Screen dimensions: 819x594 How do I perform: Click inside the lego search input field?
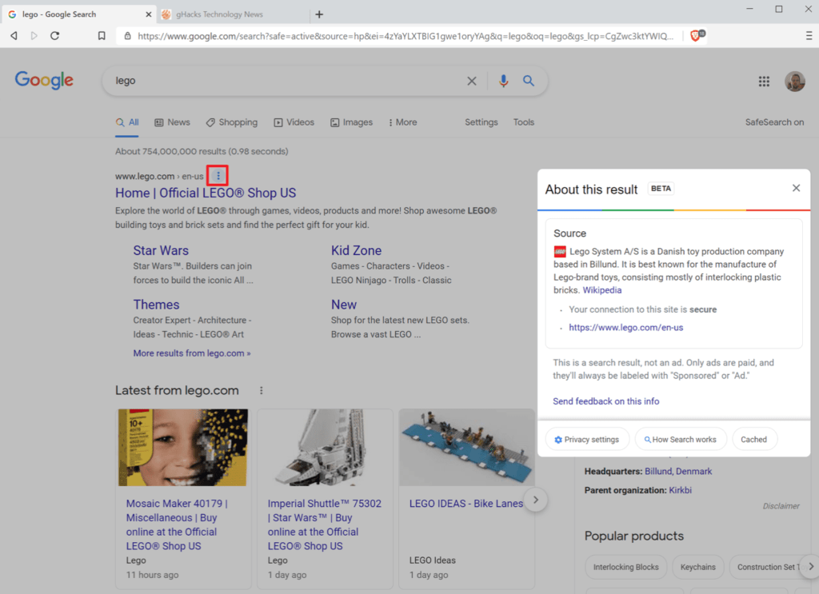point(280,81)
